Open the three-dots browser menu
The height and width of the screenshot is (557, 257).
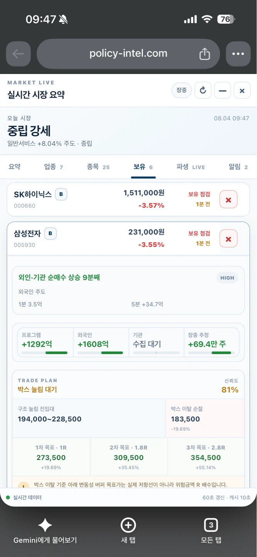click(x=238, y=54)
